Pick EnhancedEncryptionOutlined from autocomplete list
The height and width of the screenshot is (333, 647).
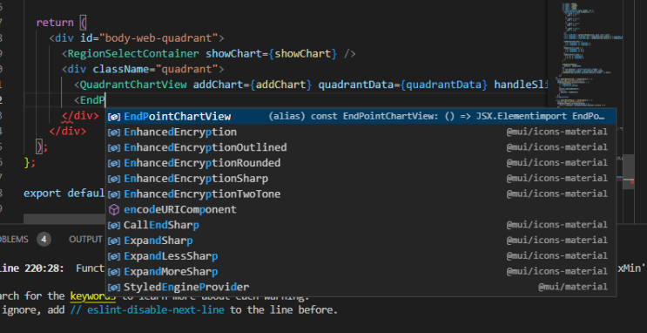pyautogui.click(x=361, y=147)
